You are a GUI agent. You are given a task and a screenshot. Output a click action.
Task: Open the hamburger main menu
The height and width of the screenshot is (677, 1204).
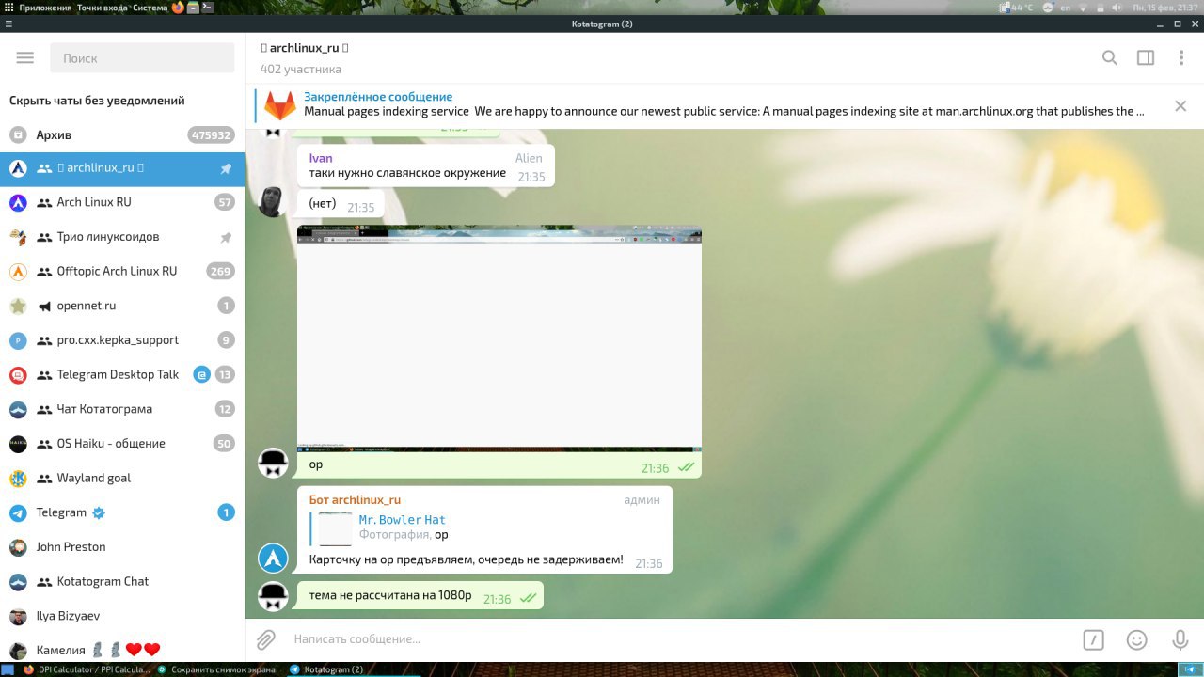(25, 58)
